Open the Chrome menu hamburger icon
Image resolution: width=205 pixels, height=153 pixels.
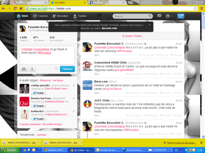click(202, 8)
